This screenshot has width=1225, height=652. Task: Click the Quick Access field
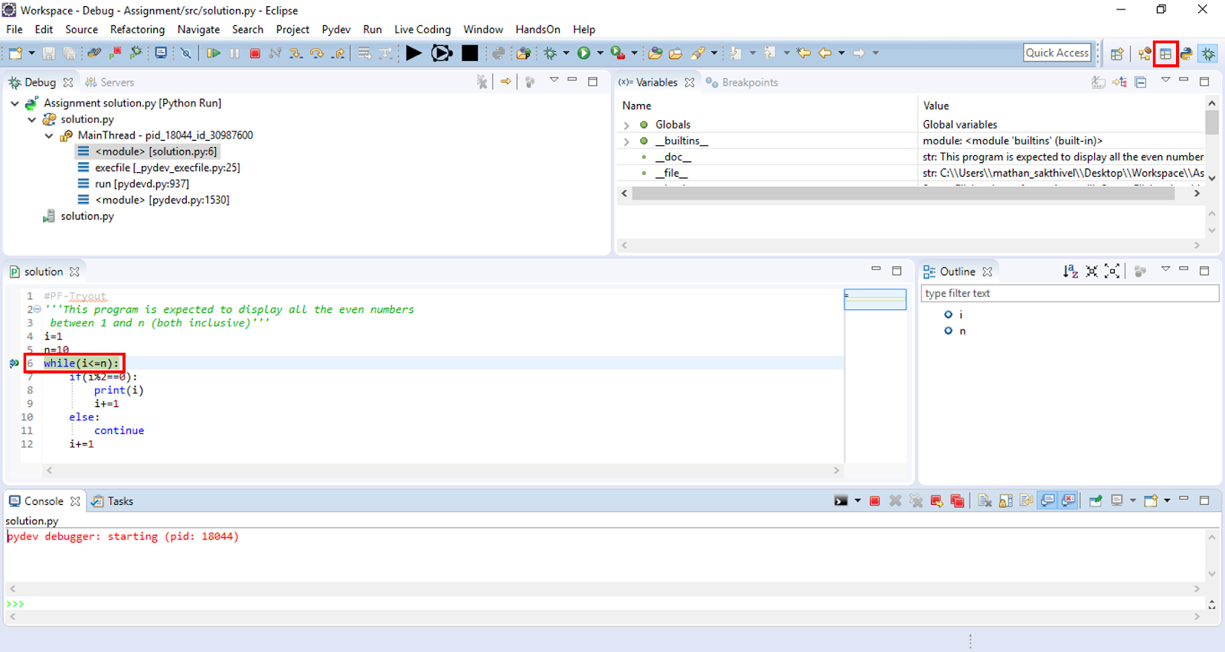tap(1057, 53)
